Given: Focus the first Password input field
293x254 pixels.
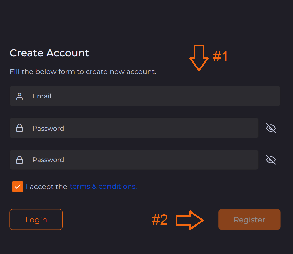Looking at the screenshot, I should (141, 128).
